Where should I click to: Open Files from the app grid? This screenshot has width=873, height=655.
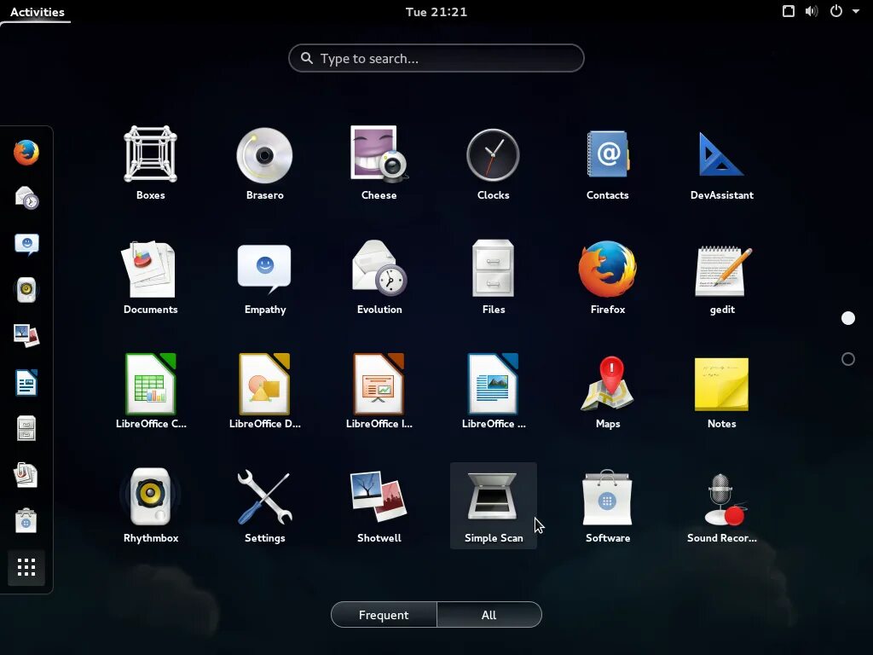(494, 277)
